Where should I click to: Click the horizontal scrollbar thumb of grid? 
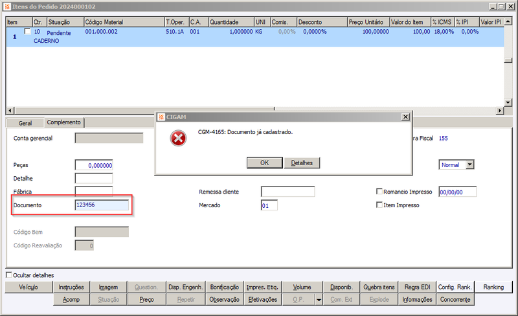(144, 110)
